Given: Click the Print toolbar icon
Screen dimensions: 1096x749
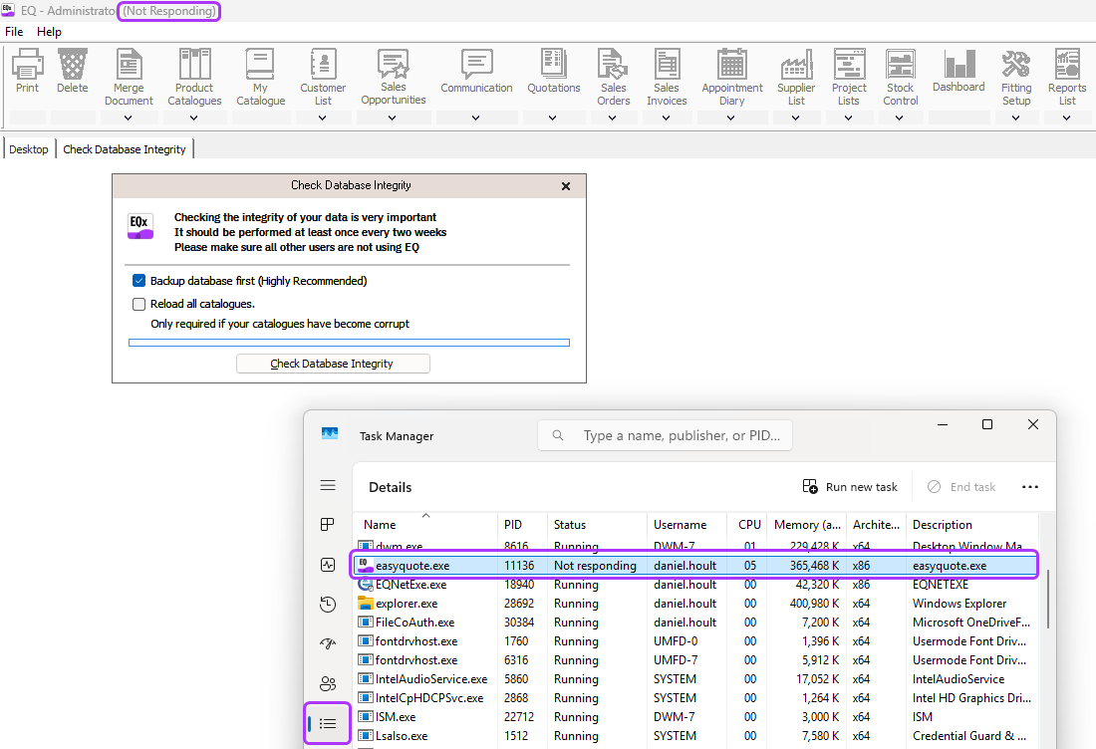Looking at the screenshot, I should click(x=27, y=64).
